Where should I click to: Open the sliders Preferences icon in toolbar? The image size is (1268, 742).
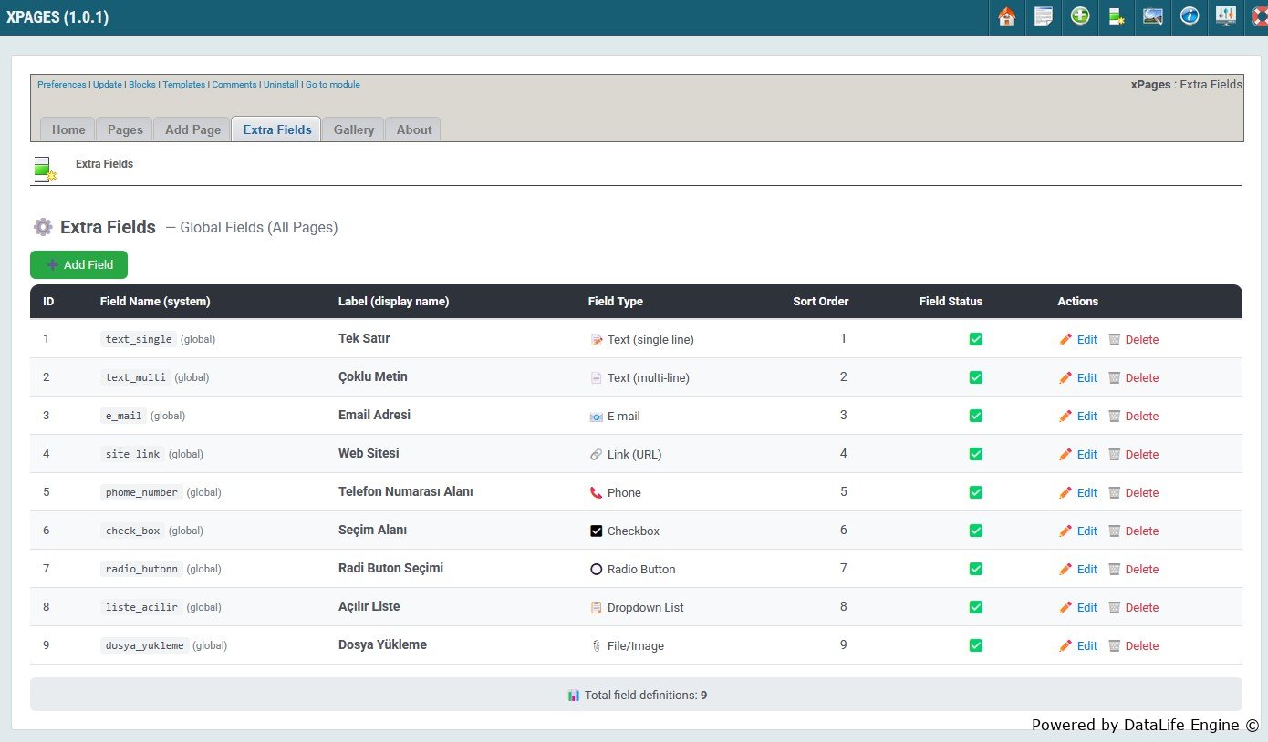coord(1226,16)
